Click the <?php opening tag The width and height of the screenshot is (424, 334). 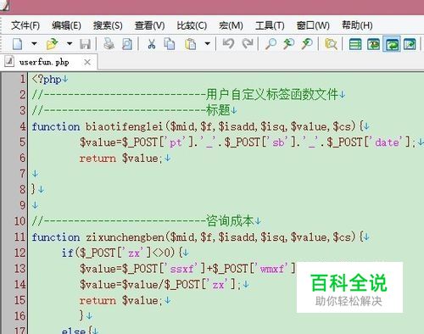pos(47,79)
